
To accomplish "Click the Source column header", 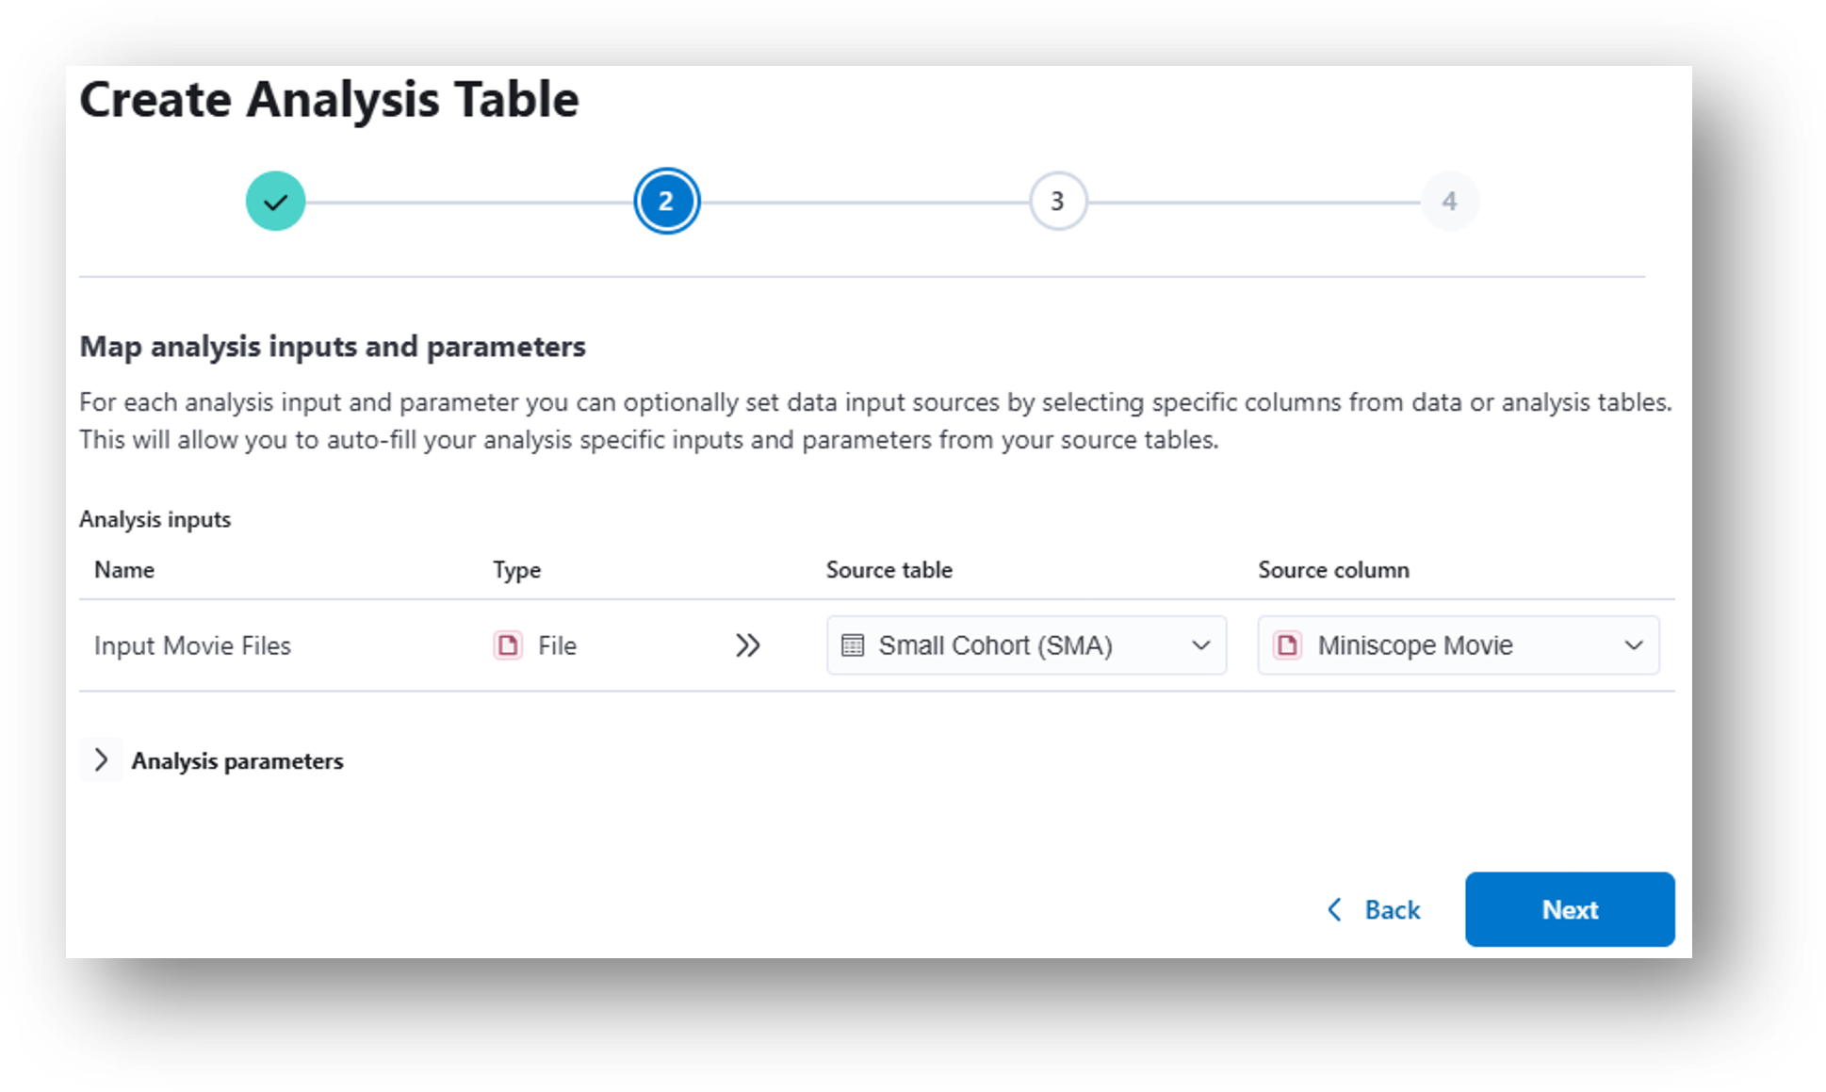I will point(1333,569).
